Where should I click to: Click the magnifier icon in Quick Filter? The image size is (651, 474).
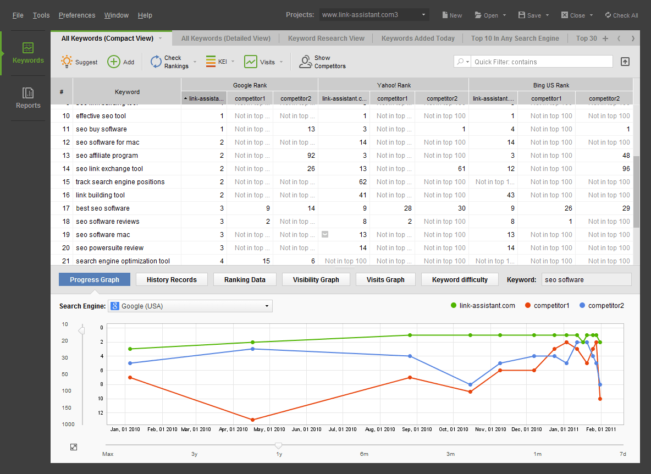point(460,62)
